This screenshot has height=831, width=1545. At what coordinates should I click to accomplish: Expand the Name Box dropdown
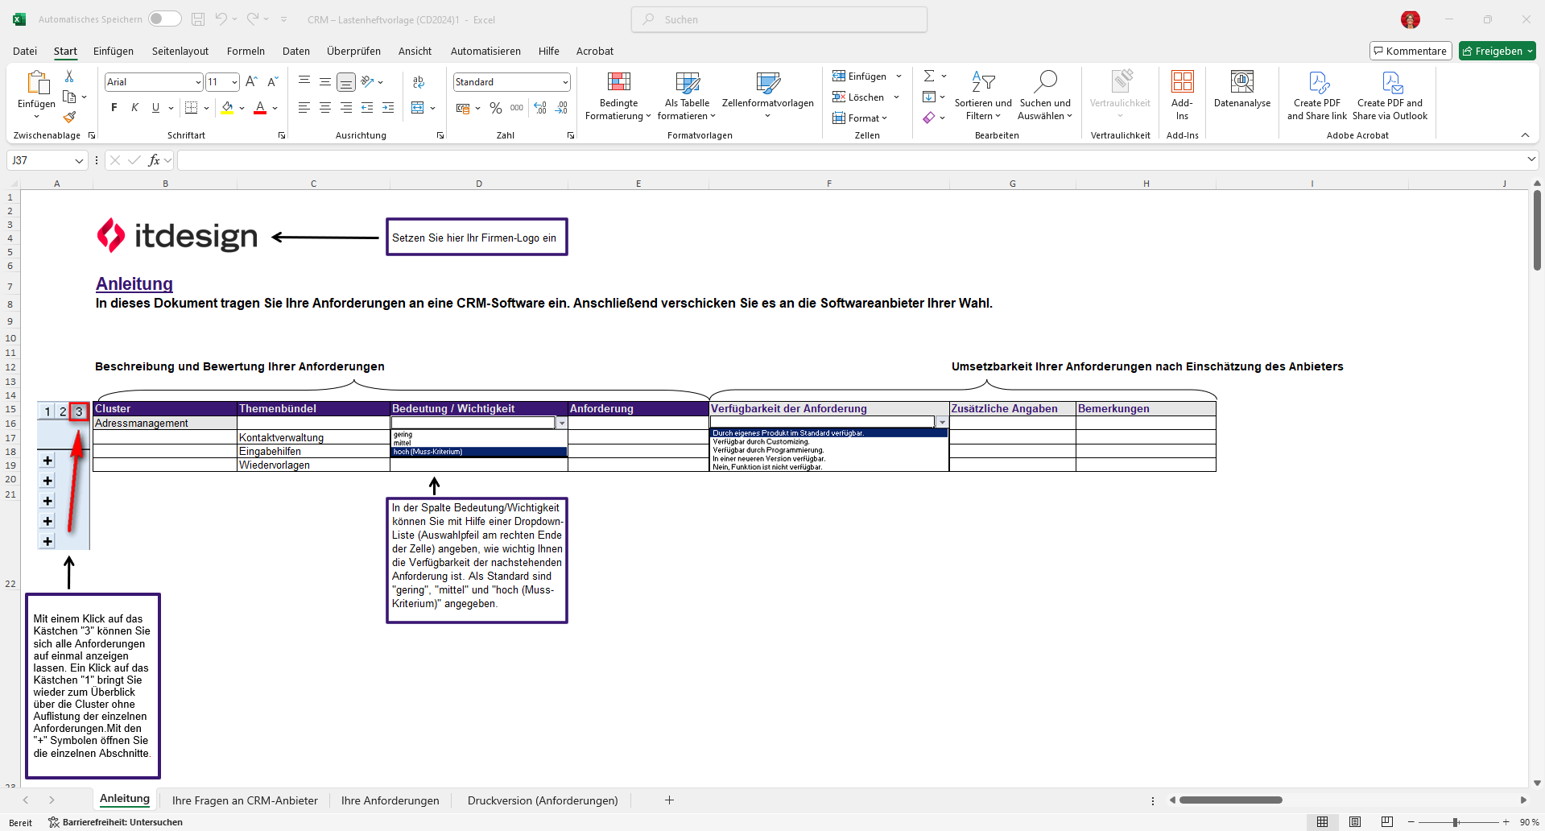coord(79,160)
